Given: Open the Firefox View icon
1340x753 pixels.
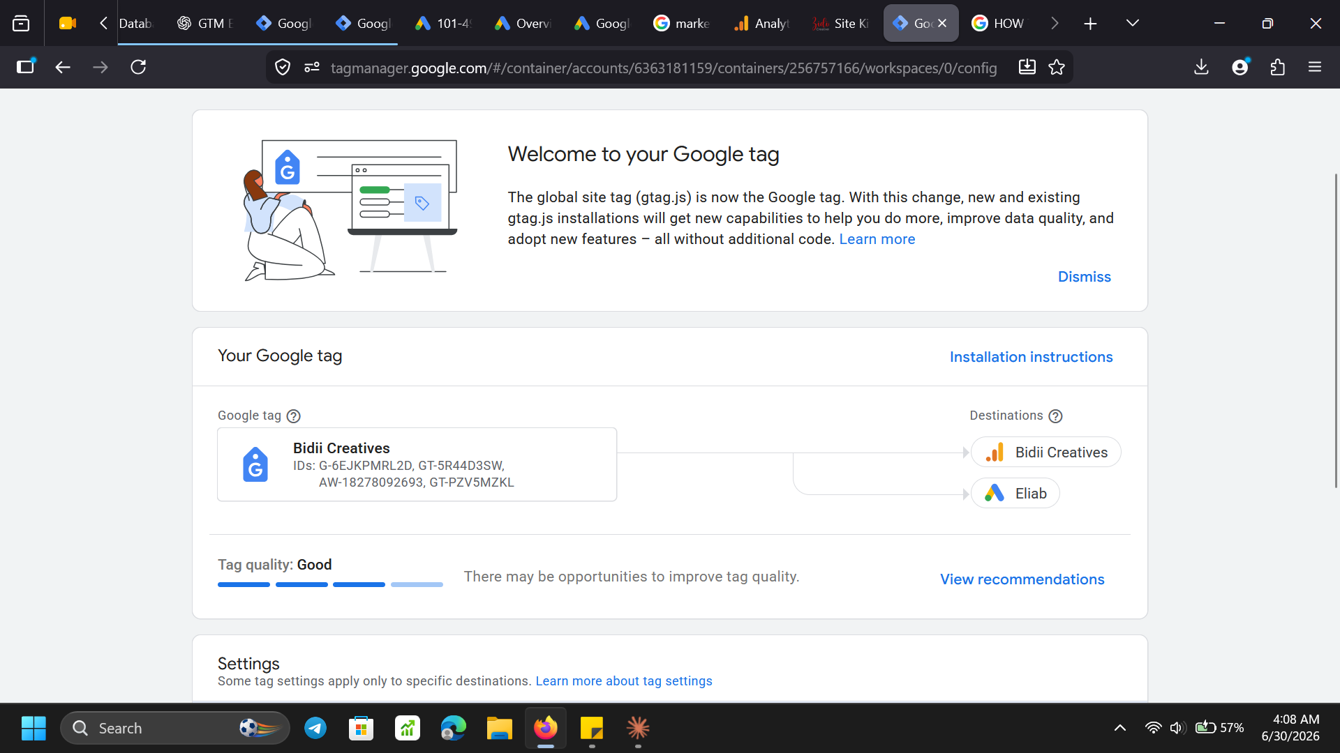Looking at the screenshot, I should (21, 24).
